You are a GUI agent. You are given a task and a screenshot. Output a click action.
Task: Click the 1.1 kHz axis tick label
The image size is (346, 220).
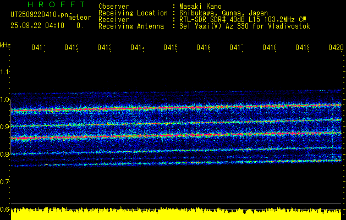tap(4, 71)
